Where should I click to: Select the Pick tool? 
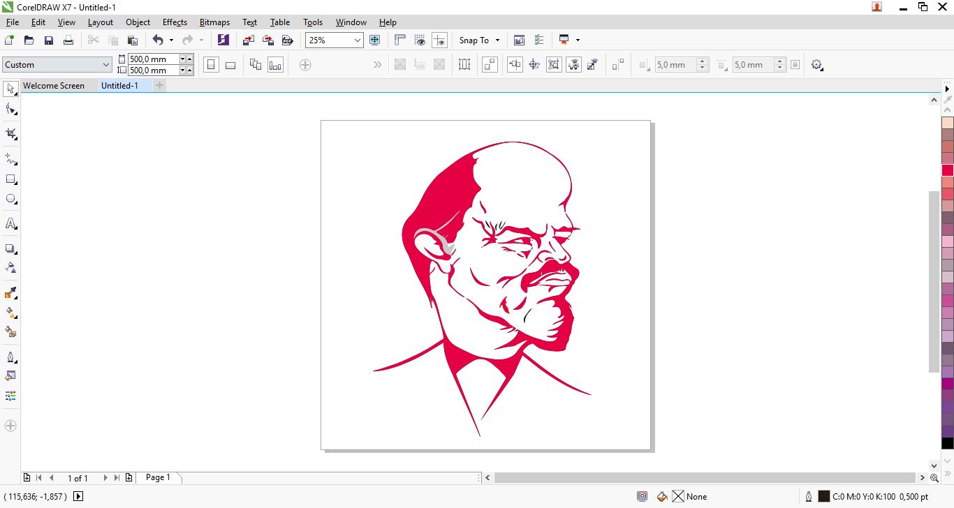[x=10, y=89]
